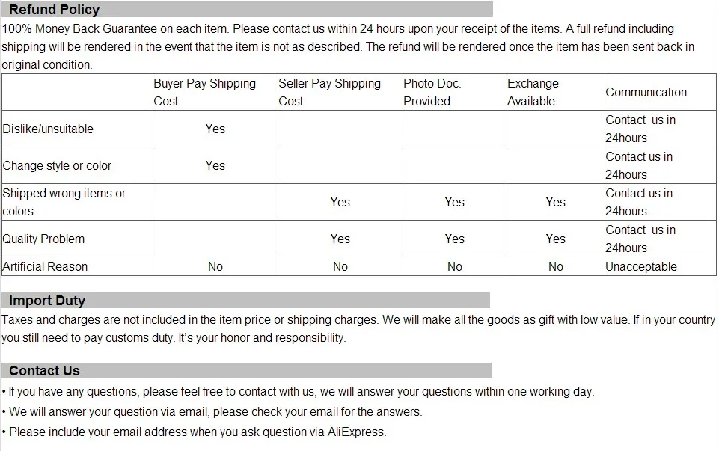Click the Exchange Available column header
719x451 pixels.
(556, 92)
